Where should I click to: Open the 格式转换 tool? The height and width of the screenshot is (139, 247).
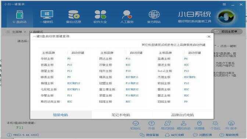pyautogui.click(x=168, y=125)
